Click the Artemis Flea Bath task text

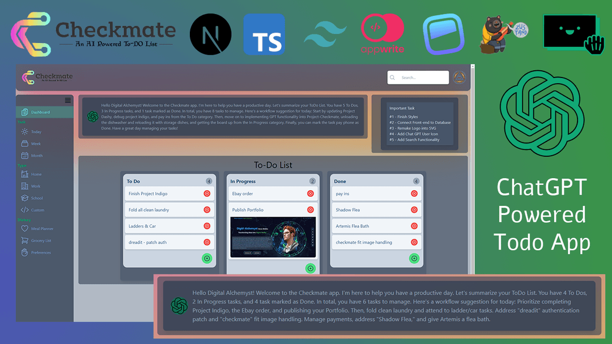[x=352, y=226]
